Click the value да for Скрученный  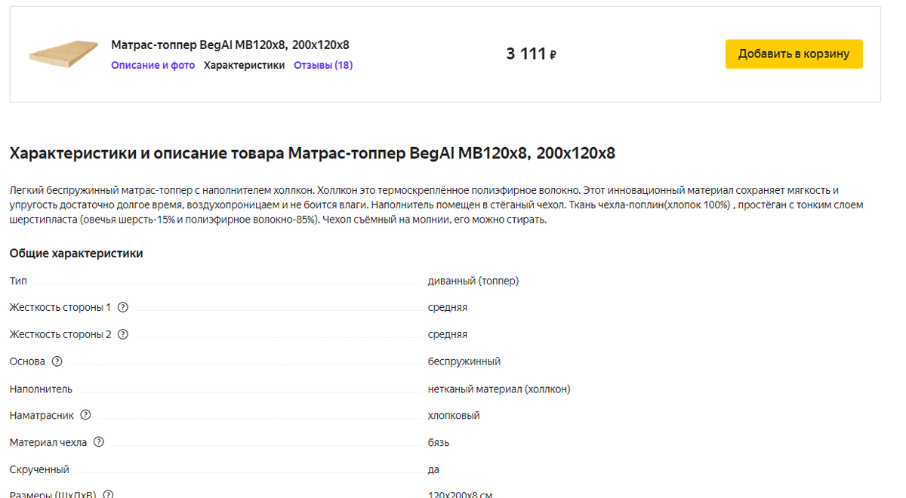pyautogui.click(x=433, y=469)
